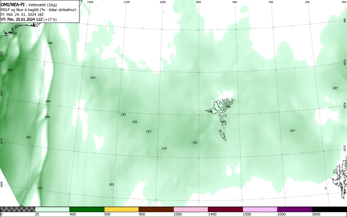Click the legend tick label 3000
The height and width of the screenshot is (217, 347).
(316, 214)
